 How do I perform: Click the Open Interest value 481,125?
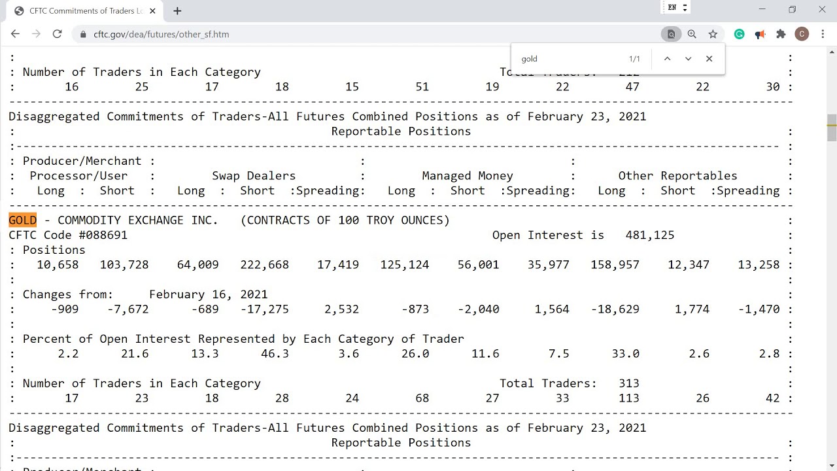[x=649, y=235]
